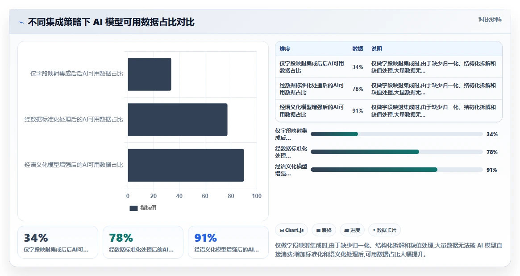Viewport: 520px width, 276px height.
Task: Click the 91% progress bar
Action: (397, 170)
